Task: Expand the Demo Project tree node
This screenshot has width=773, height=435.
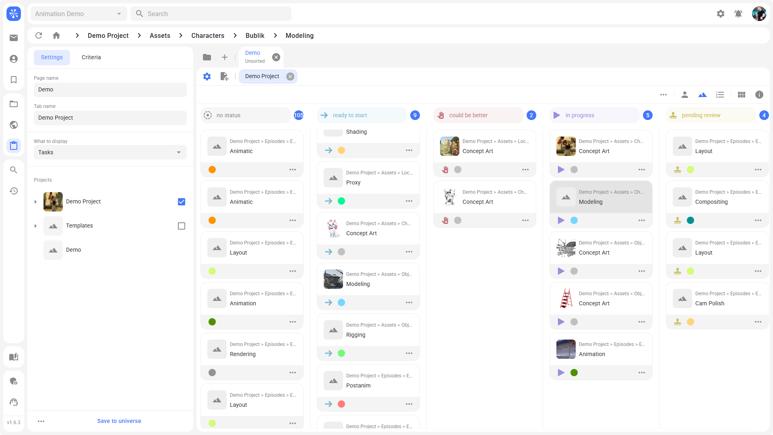Action: click(35, 202)
